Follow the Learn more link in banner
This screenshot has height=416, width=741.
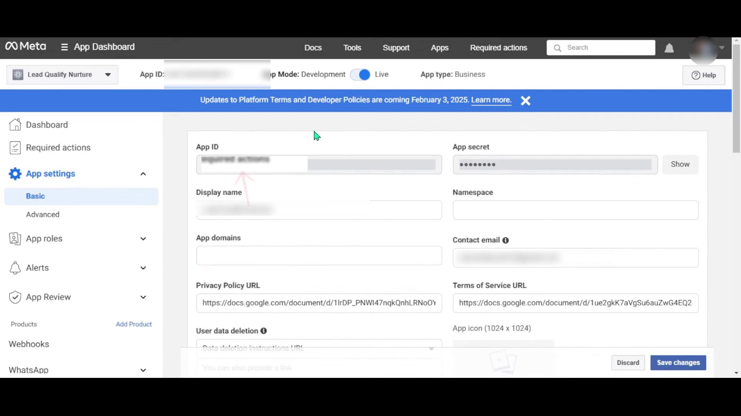coord(491,100)
